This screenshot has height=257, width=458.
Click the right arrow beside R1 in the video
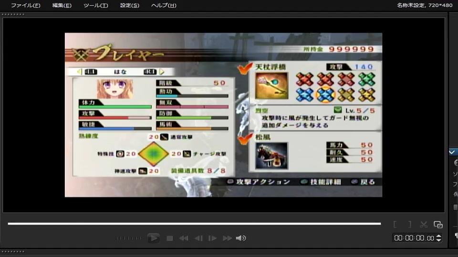click(162, 71)
